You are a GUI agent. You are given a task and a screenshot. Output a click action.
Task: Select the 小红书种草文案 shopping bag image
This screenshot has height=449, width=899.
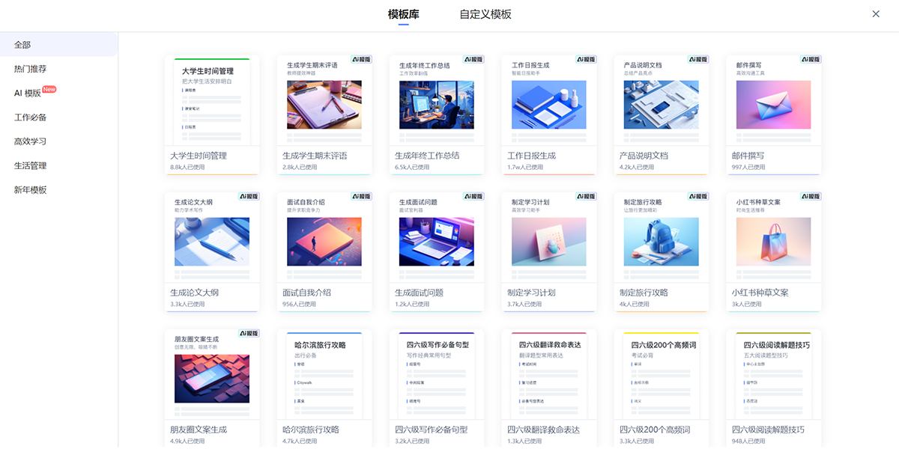tap(773, 242)
